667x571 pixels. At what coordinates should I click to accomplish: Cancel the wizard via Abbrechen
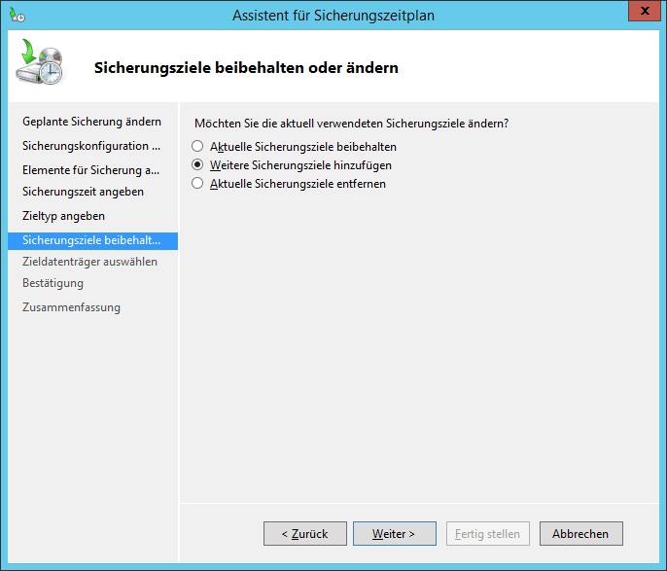pyautogui.click(x=581, y=534)
